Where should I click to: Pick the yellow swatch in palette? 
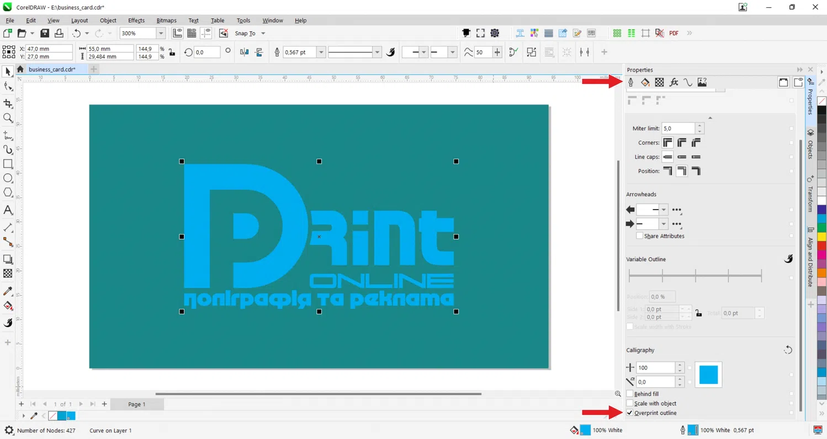[x=822, y=236]
